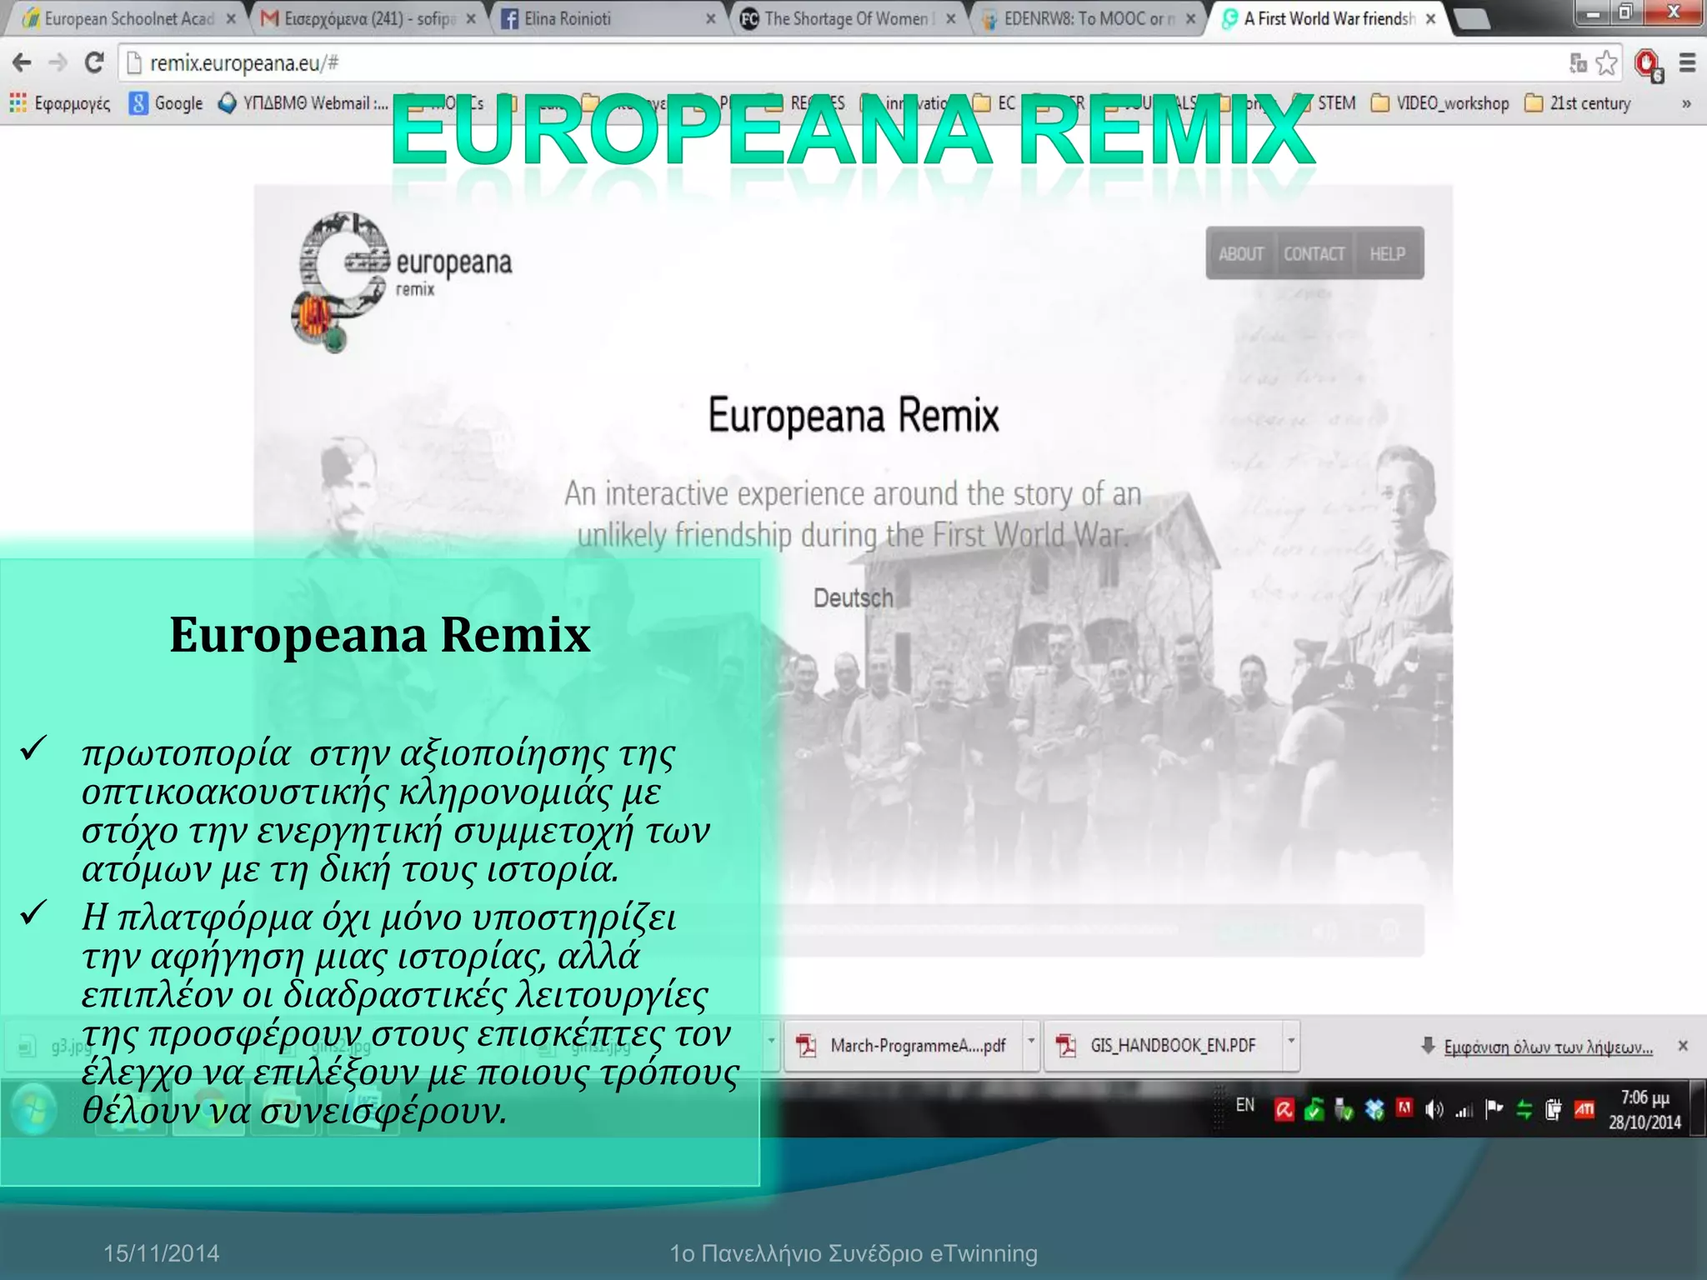Open the Google bookmark
This screenshot has height=1280, width=1707.
coord(166,103)
